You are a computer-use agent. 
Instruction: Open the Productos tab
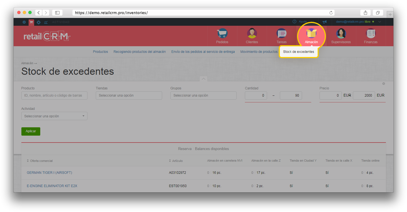tap(101, 52)
